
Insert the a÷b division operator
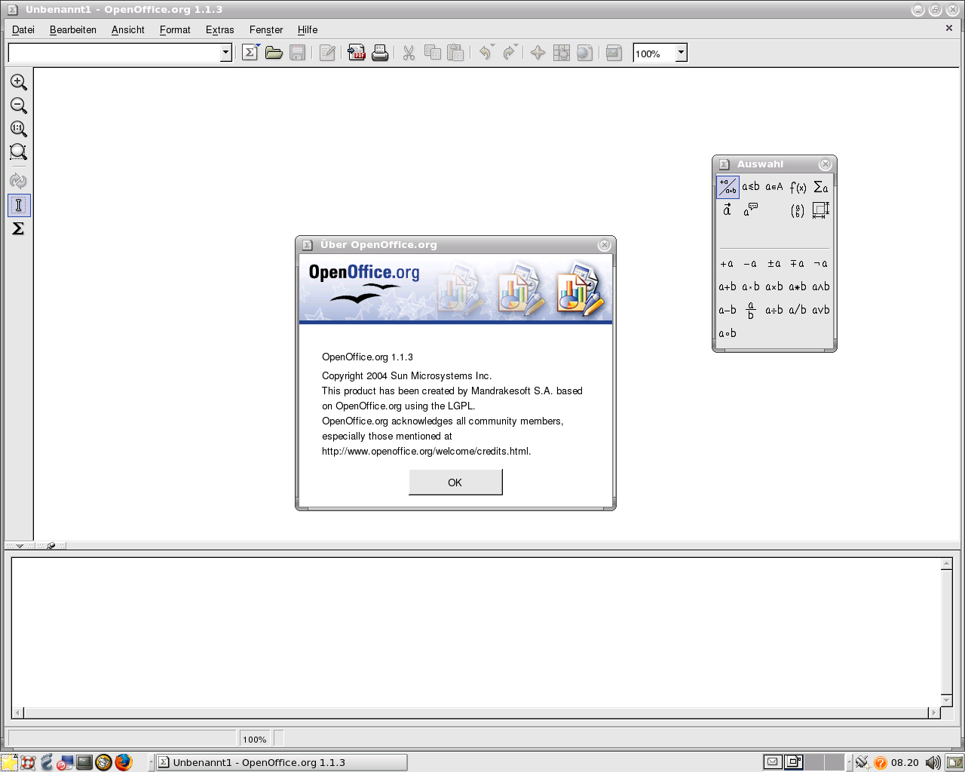tap(774, 310)
